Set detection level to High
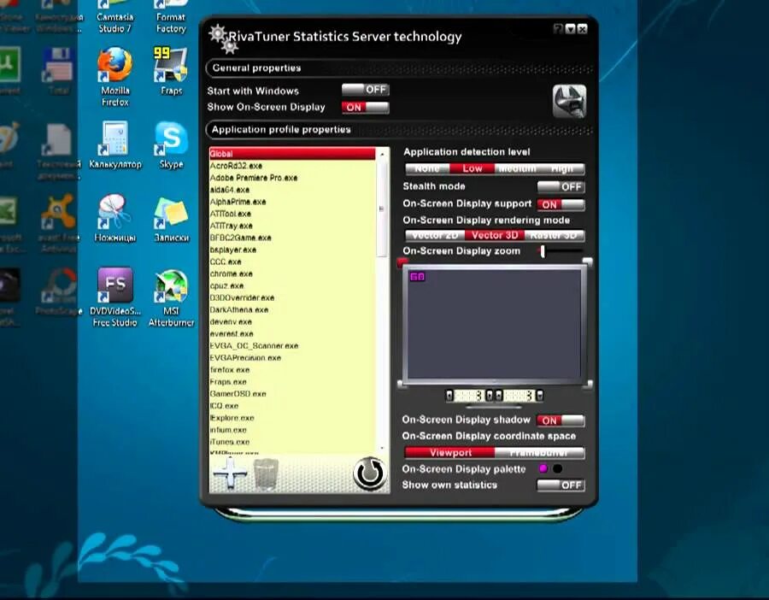The image size is (769, 600). [562, 168]
